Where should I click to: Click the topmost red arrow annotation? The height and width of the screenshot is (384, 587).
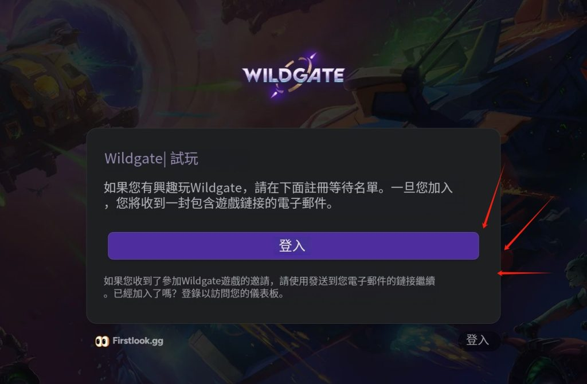[494, 196]
